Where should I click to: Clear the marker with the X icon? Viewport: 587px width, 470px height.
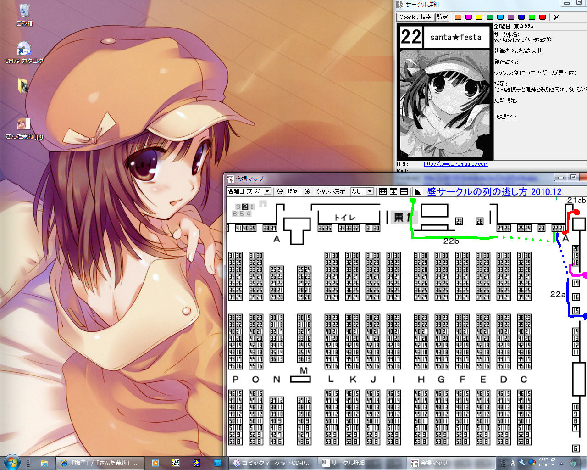click(556, 17)
